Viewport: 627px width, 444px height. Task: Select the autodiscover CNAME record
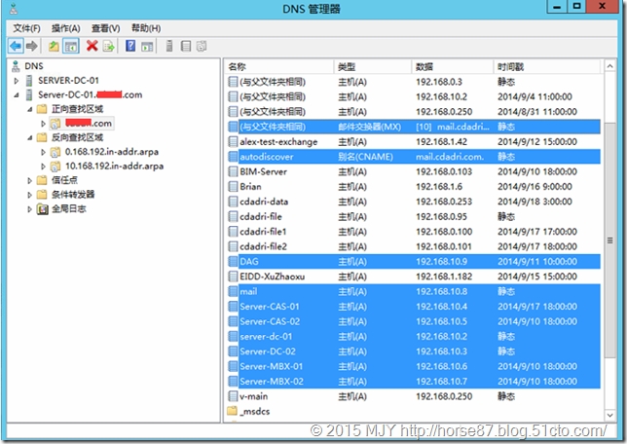pos(267,155)
